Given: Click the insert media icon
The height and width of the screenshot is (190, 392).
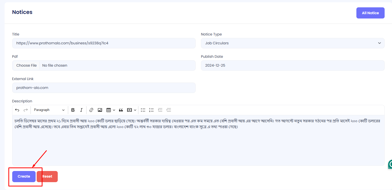Looking at the screenshot, I should click(129, 110).
